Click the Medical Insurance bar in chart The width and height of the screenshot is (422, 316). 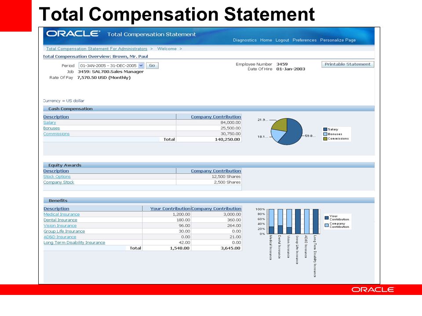tap(272, 221)
